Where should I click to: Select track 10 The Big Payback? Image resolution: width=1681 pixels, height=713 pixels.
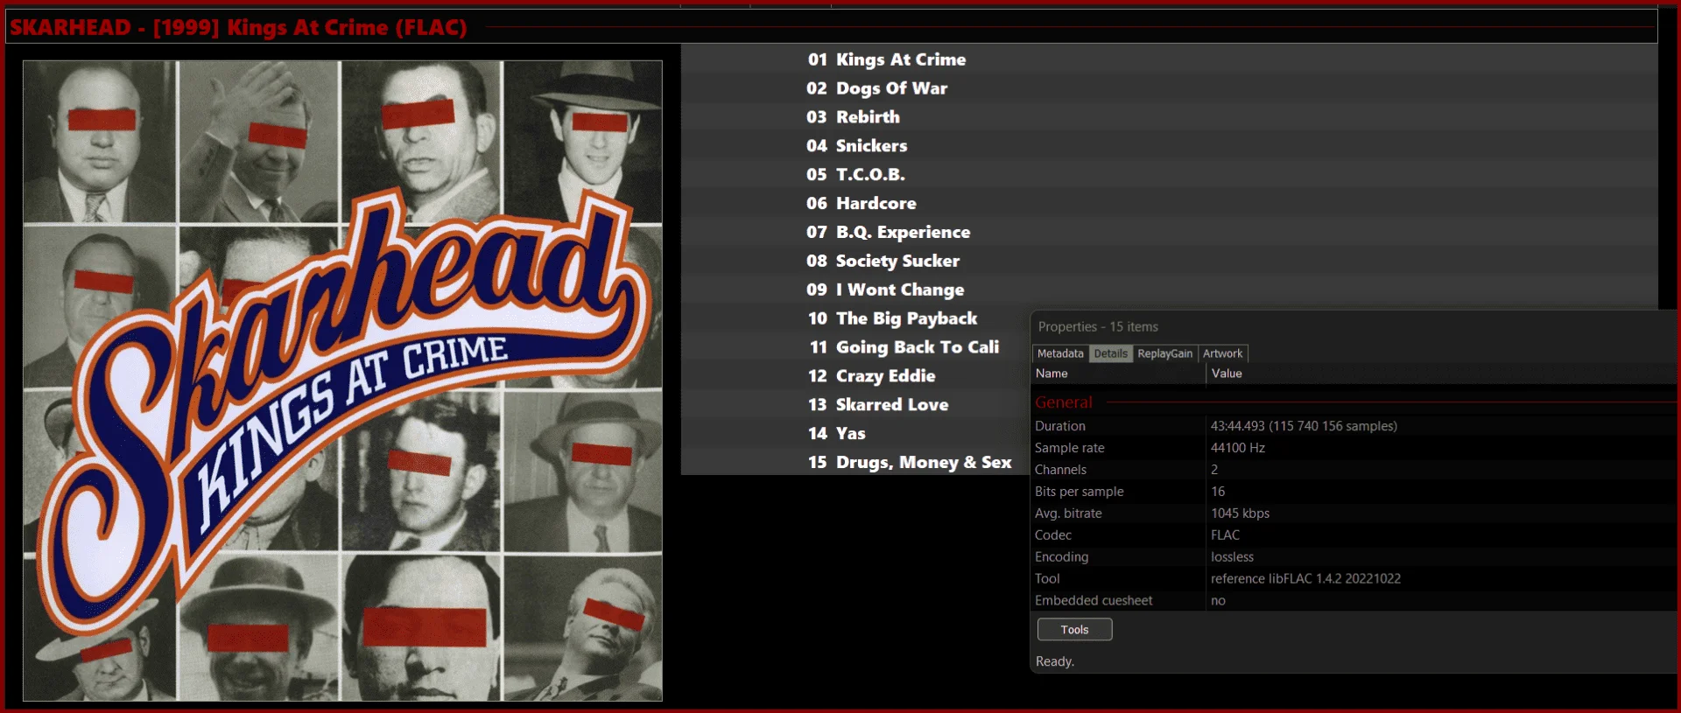click(891, 318)
